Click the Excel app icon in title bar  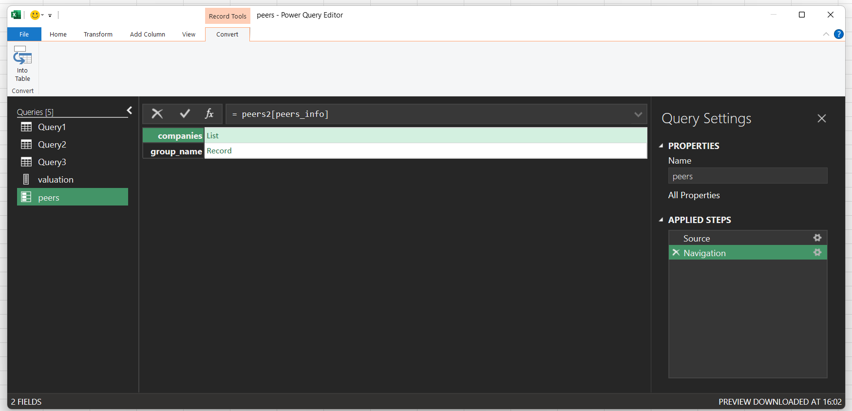16,15
